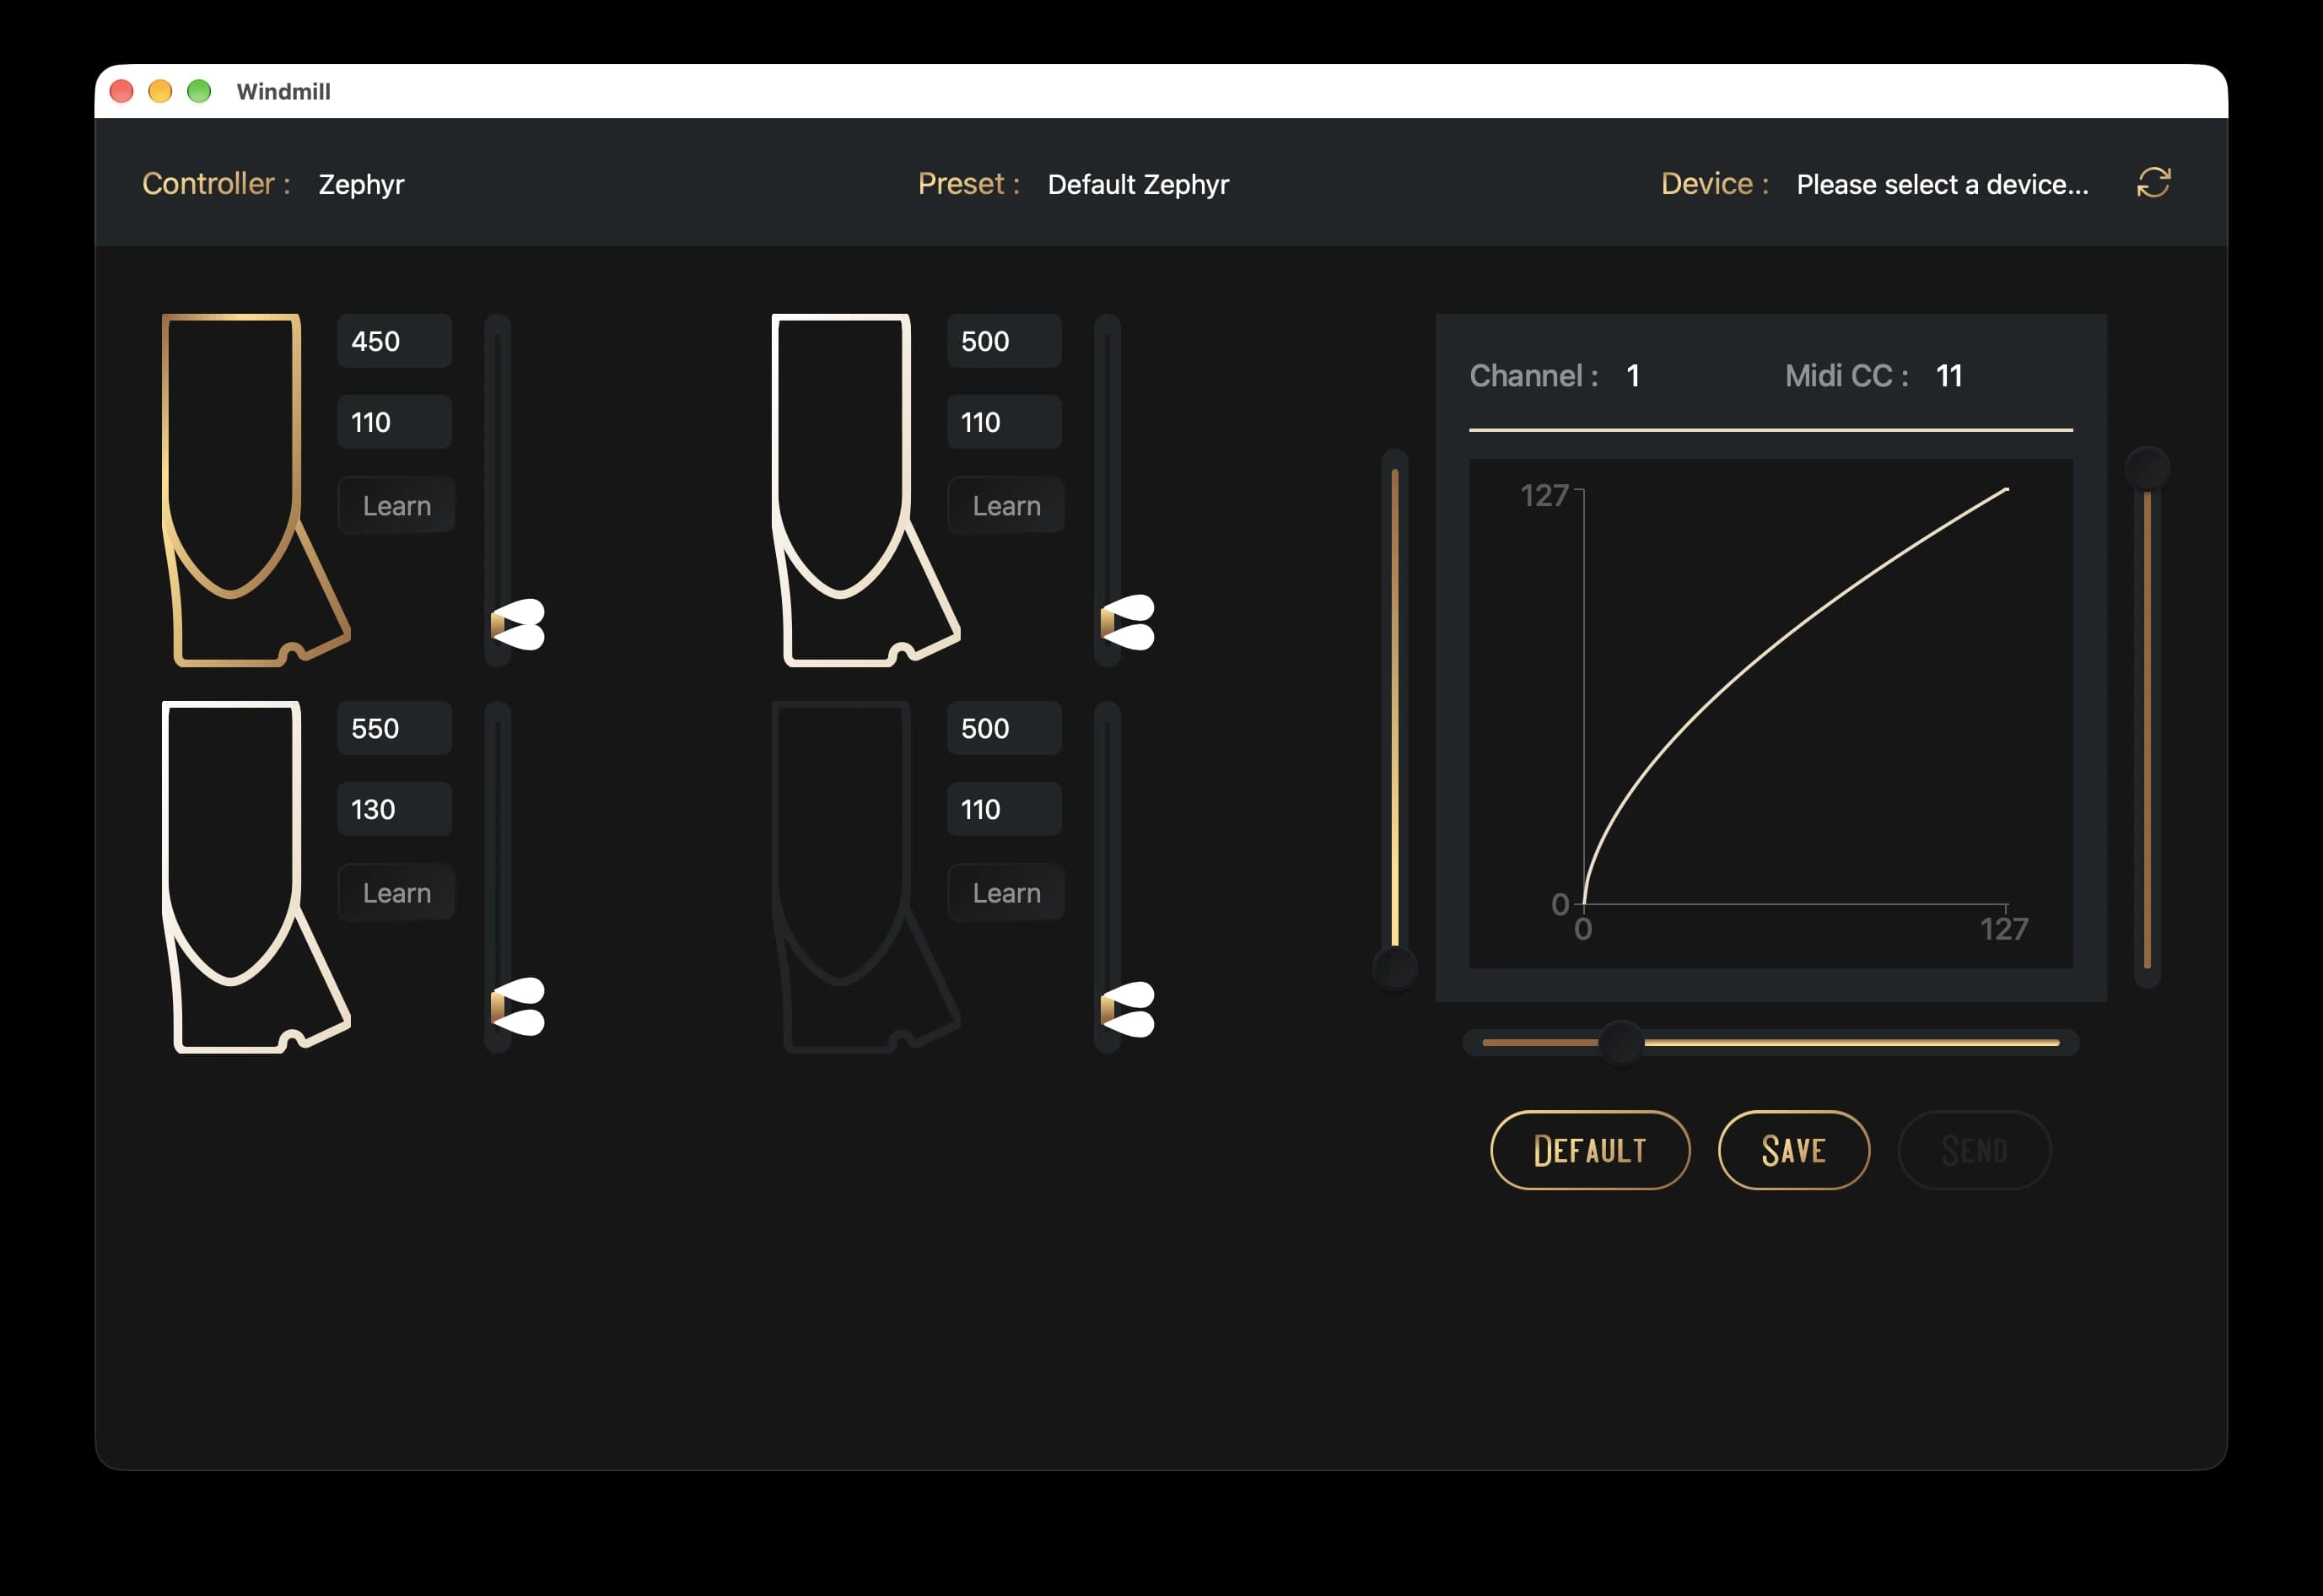The width and height of the screenshot is (2323, 1596).
Task: Open the Device selector 'Please select a device...'
Action: [1942, 184]
